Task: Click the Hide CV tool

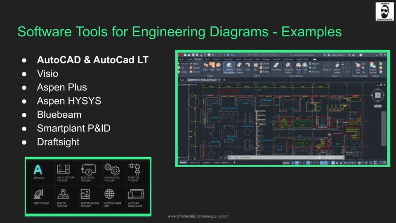Action: (305, 68)
